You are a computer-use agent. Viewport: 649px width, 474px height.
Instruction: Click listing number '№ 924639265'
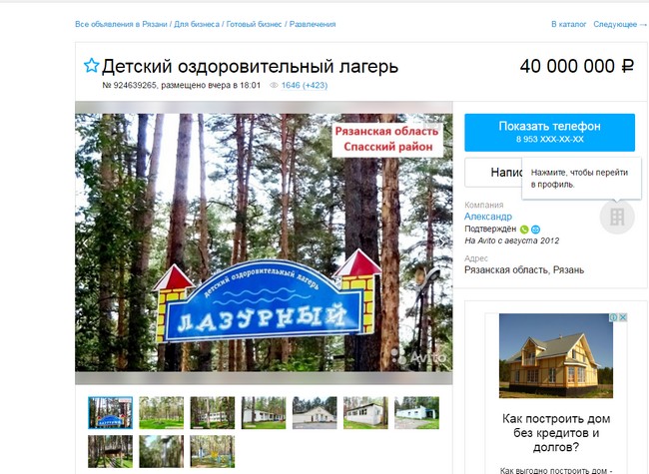[x=129, y=85]
